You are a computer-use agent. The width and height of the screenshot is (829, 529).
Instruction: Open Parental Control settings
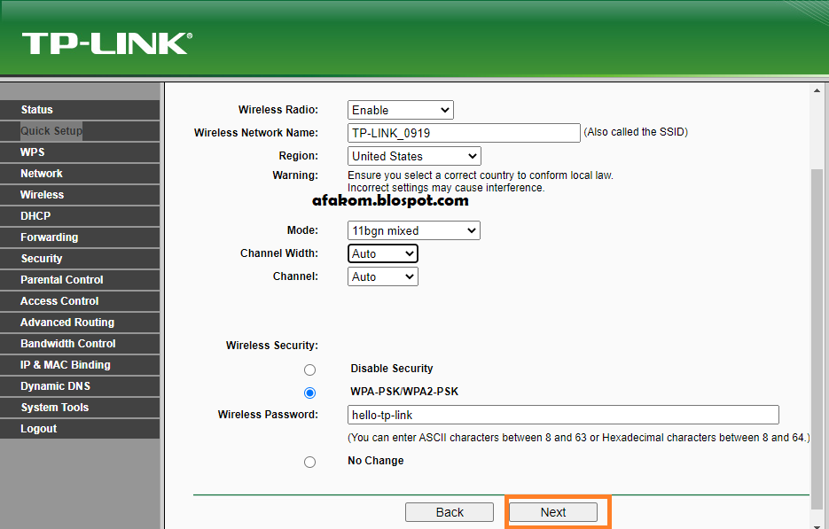59,279
